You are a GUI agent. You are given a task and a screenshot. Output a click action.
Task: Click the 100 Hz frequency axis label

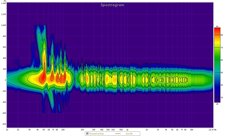63,130
